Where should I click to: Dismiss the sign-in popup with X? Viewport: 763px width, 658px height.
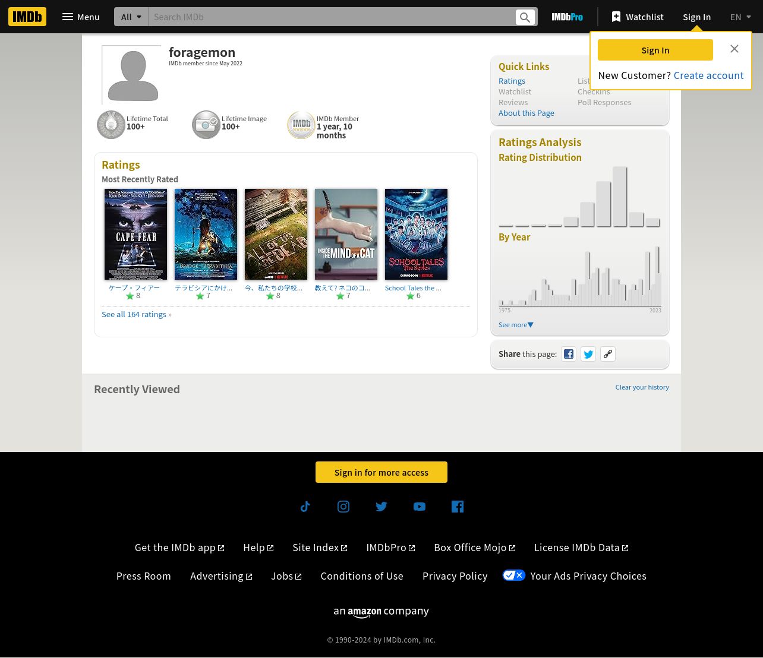click(x=734, y=49)
